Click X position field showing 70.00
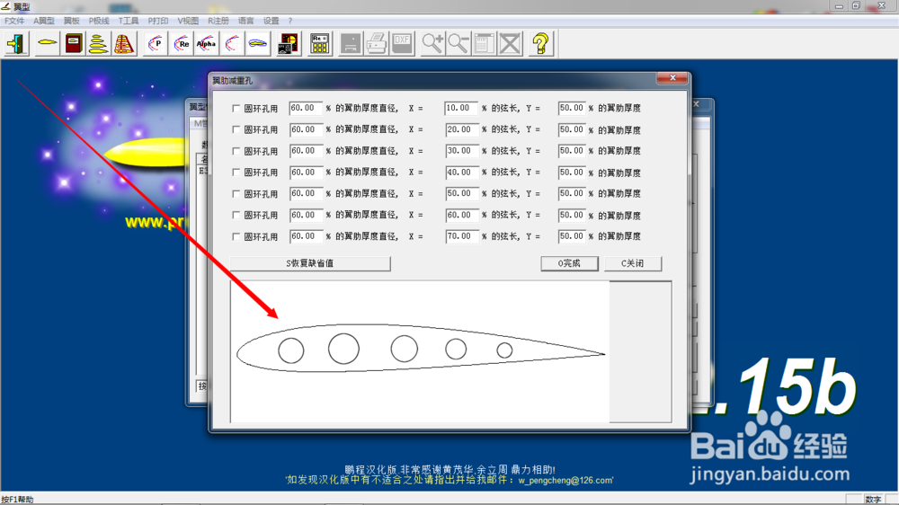 coord(461,236)
